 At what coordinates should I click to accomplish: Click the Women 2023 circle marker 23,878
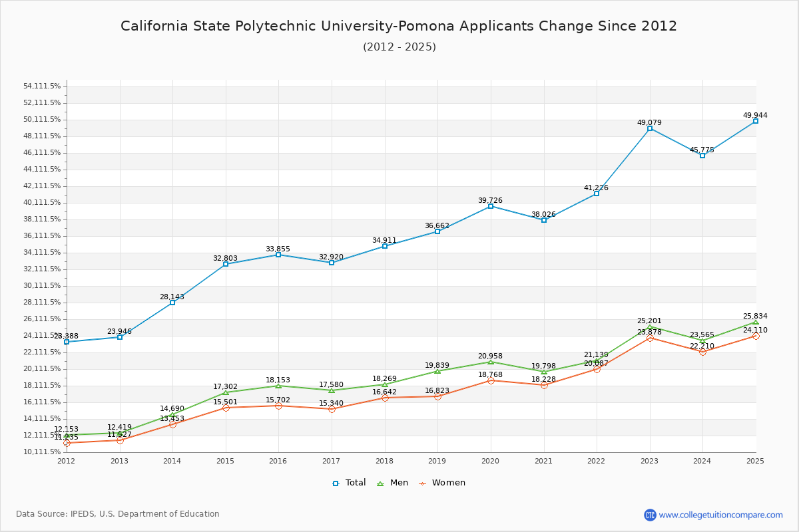click(650, 338)
